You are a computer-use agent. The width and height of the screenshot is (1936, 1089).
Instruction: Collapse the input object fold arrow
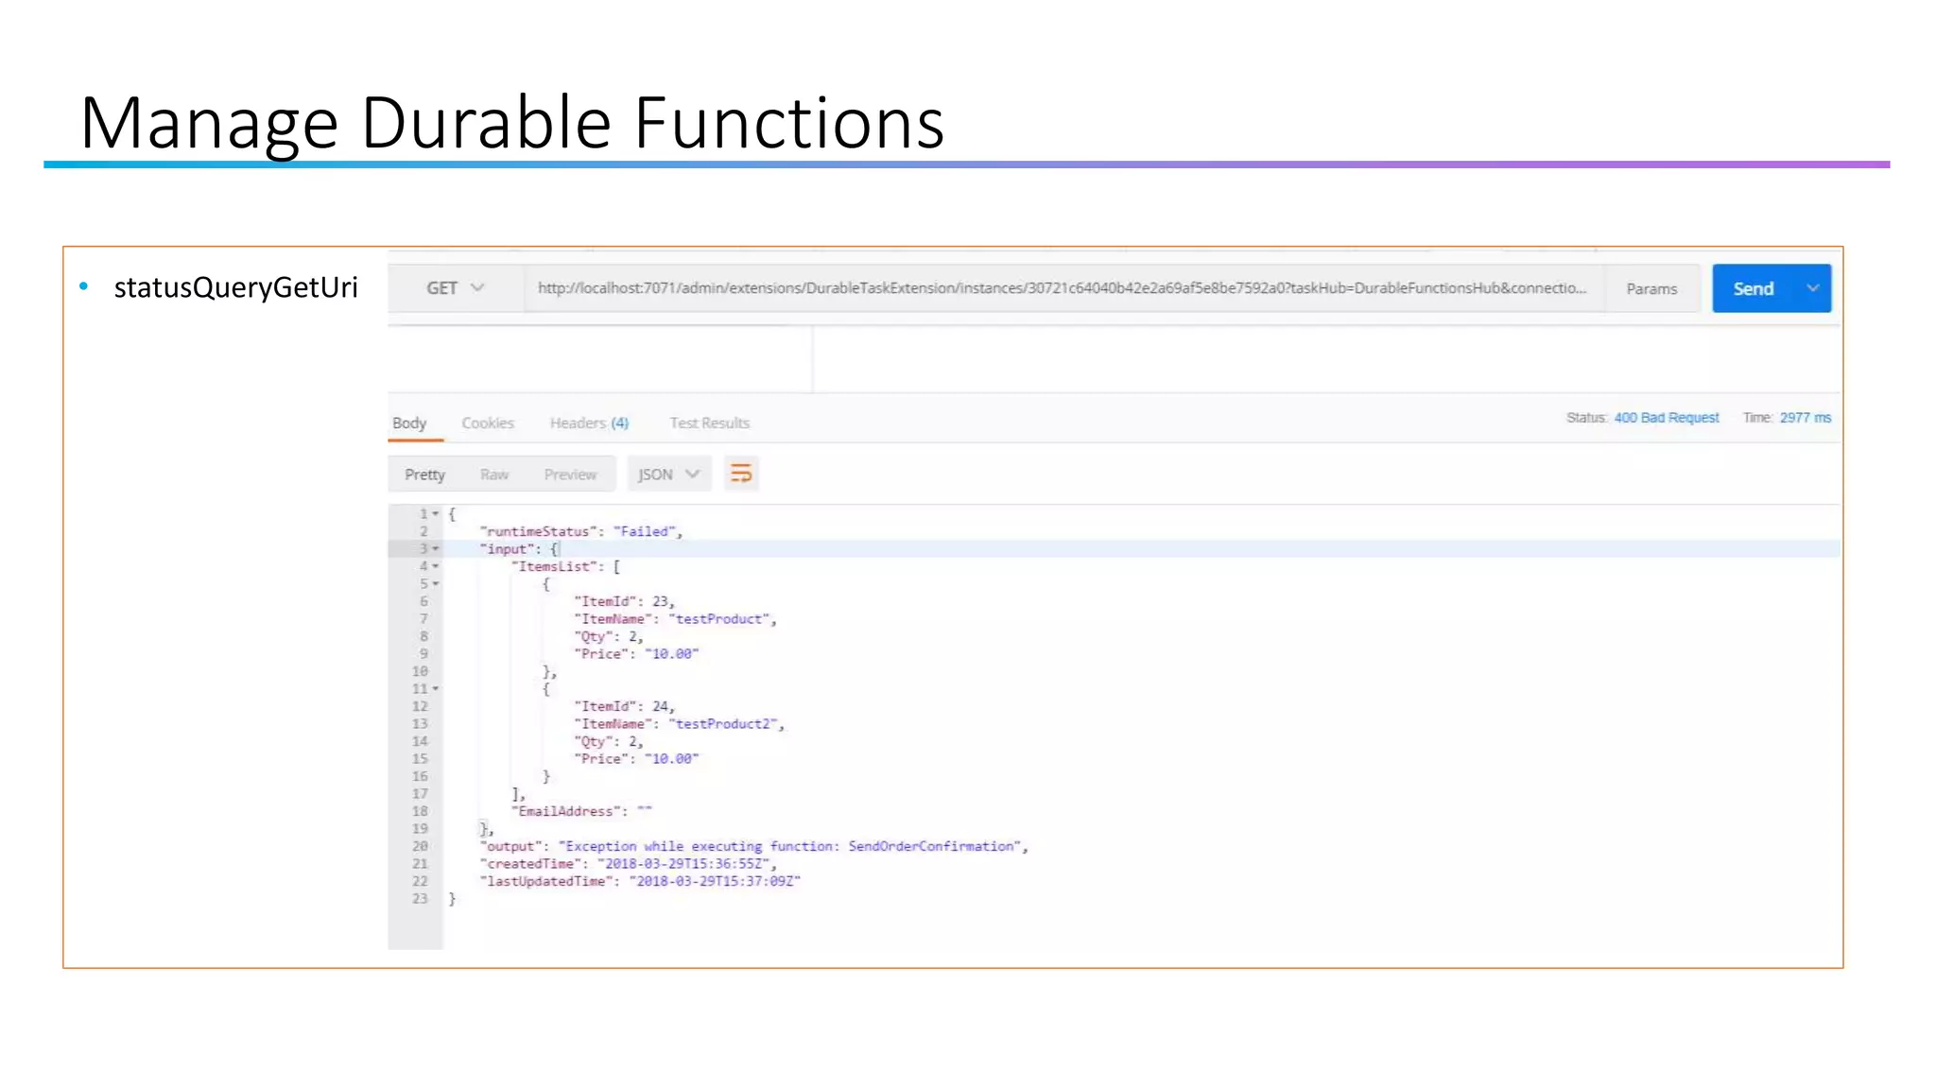point(436,549)
